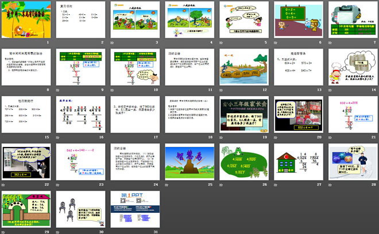Select slide 28 with the planets and person
379x234 pixels.
[x=350, y=161]
